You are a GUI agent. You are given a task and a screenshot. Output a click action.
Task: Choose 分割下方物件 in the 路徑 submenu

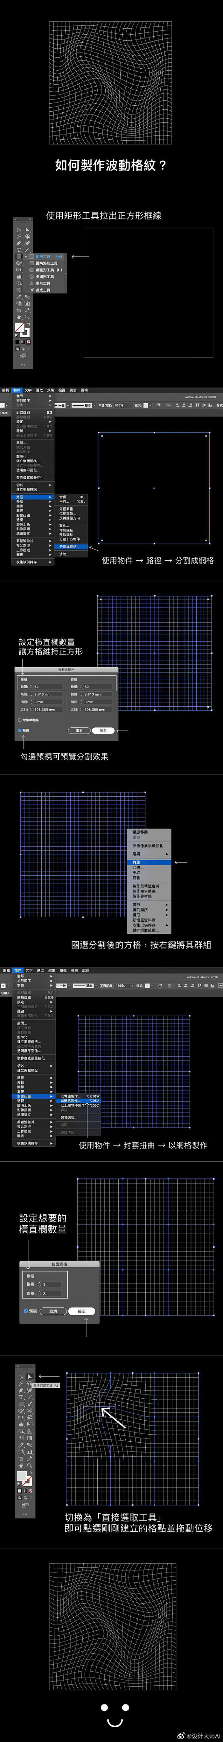click(x=72, y=539)
